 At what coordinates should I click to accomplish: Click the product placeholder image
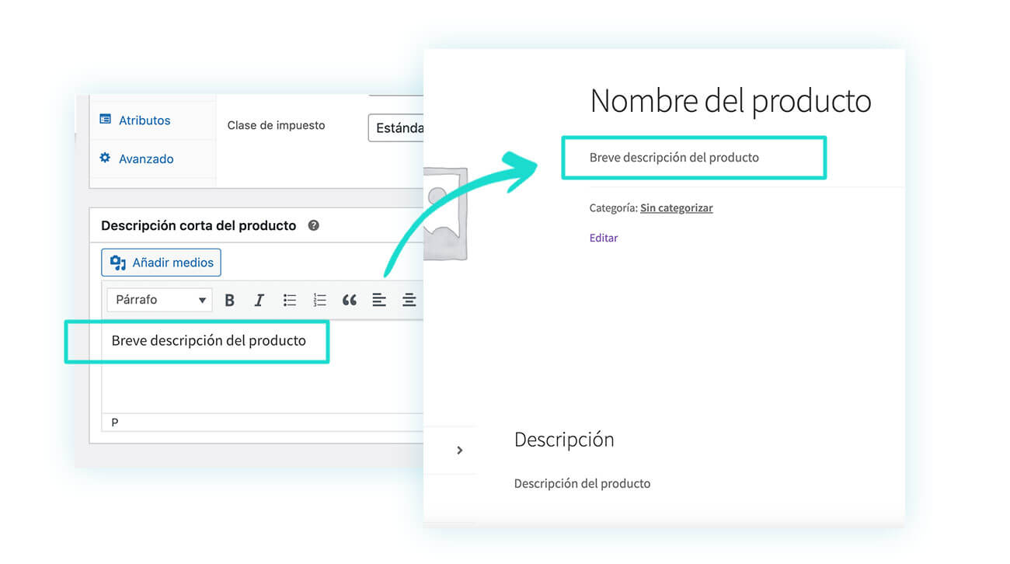[446, 213]
